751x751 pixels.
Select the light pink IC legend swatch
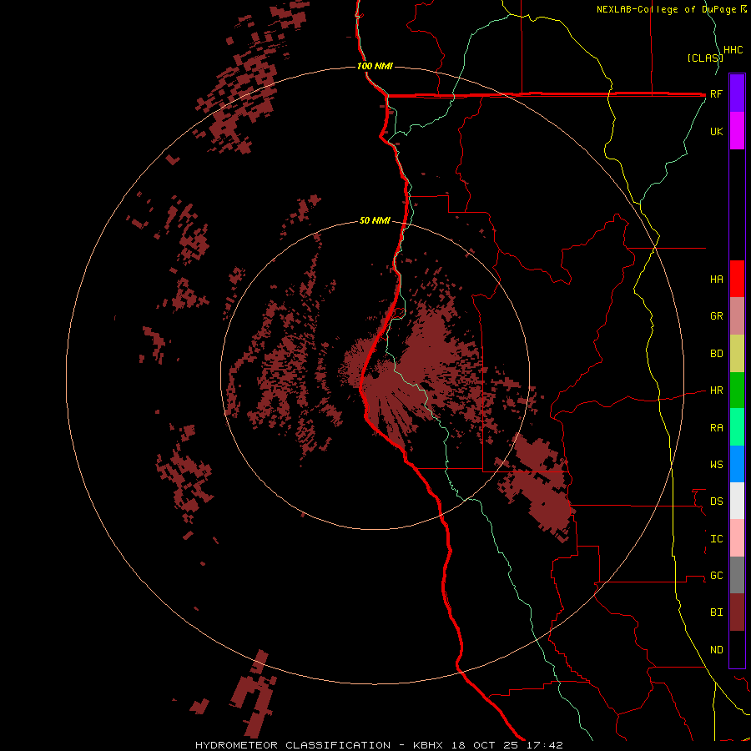[x=737, y=538]
